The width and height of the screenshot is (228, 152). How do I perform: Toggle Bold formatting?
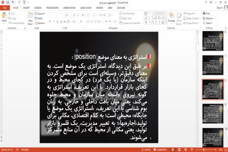50,22
